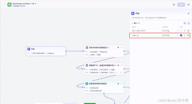Screen dimensions: 192x104
Task: Add a new input variable with plus
Action: [189, 23]
